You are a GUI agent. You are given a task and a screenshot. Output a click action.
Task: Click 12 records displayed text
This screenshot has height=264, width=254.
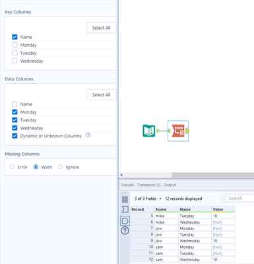(x=183, y=199)
